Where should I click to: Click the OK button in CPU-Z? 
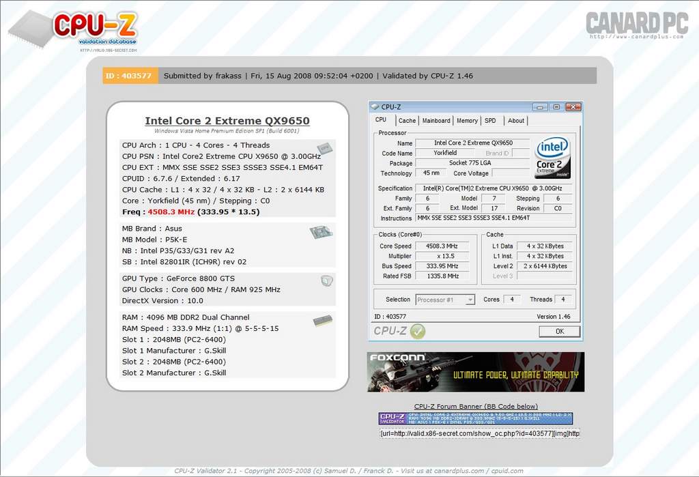click(560, 331)
